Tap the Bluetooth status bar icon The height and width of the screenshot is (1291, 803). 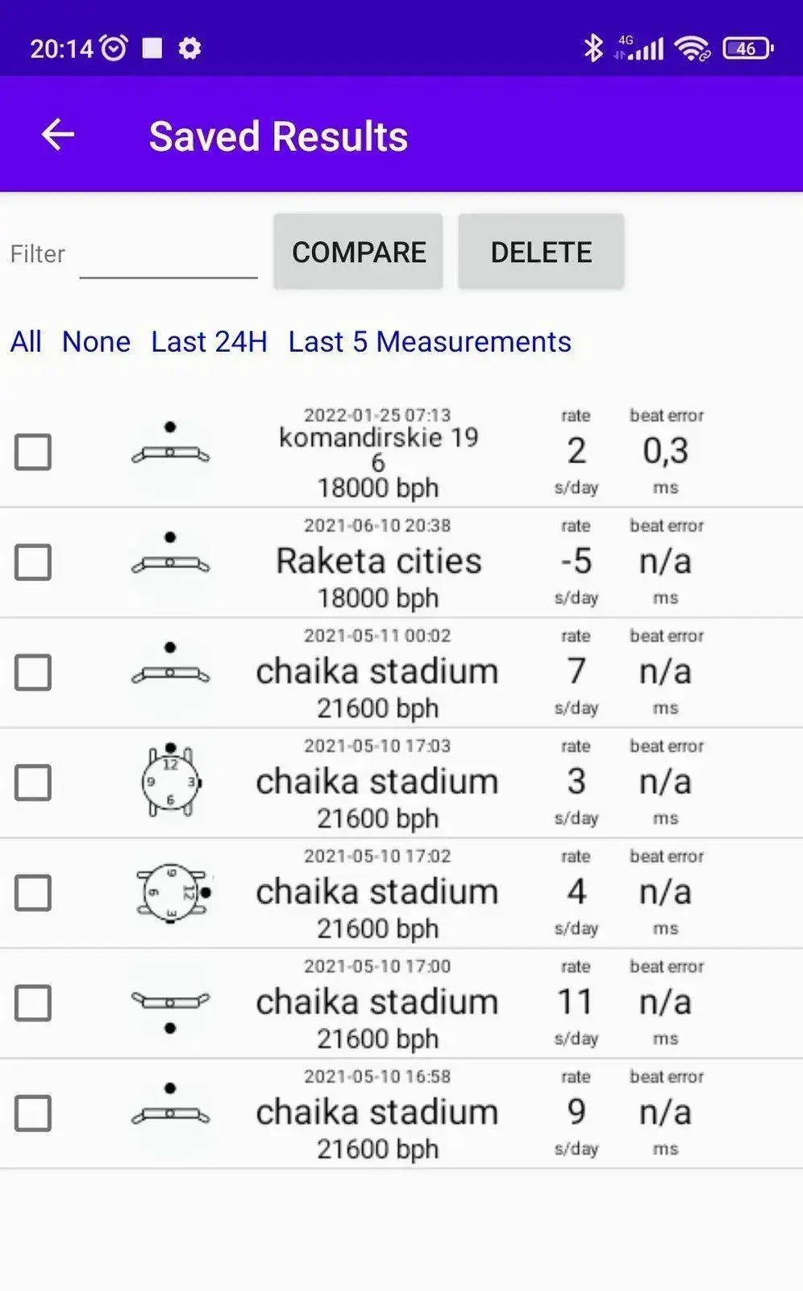click(x=593, y=48)
